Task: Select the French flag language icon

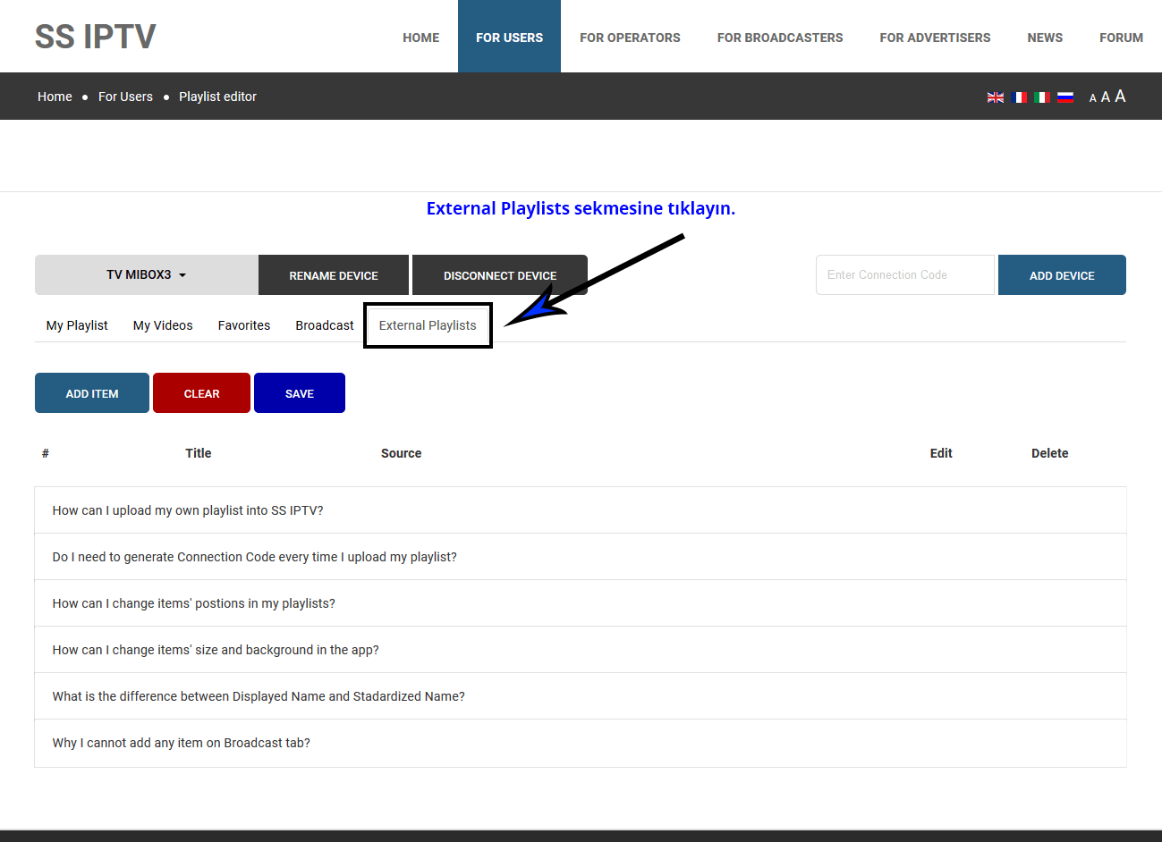Action: tap(1018, 97)
